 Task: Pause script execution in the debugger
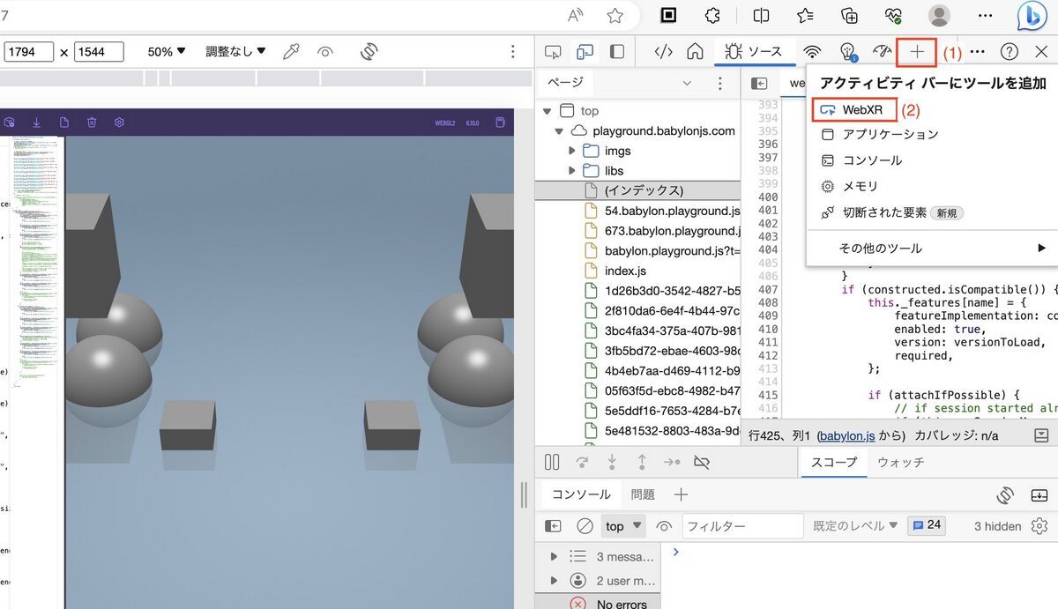[x=552, y=462]
